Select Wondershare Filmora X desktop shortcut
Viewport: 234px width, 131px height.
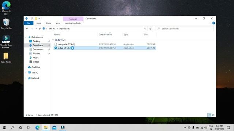click(x=6, y=42)
